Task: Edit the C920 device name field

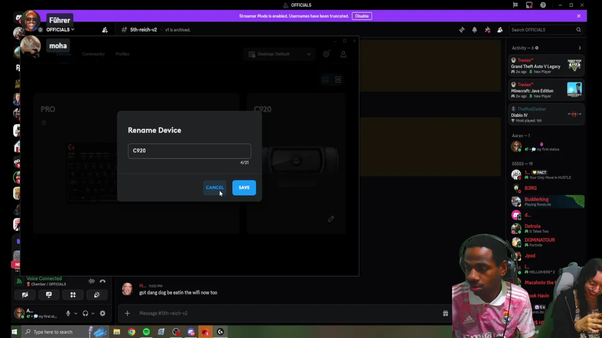Action: click(x=190, y=151)
